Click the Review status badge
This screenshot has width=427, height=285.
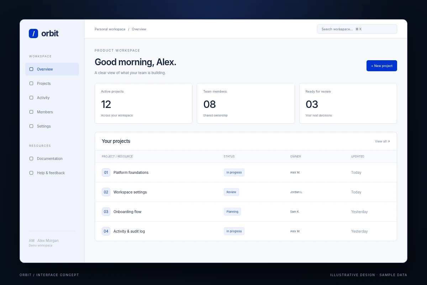click(231, 192)
